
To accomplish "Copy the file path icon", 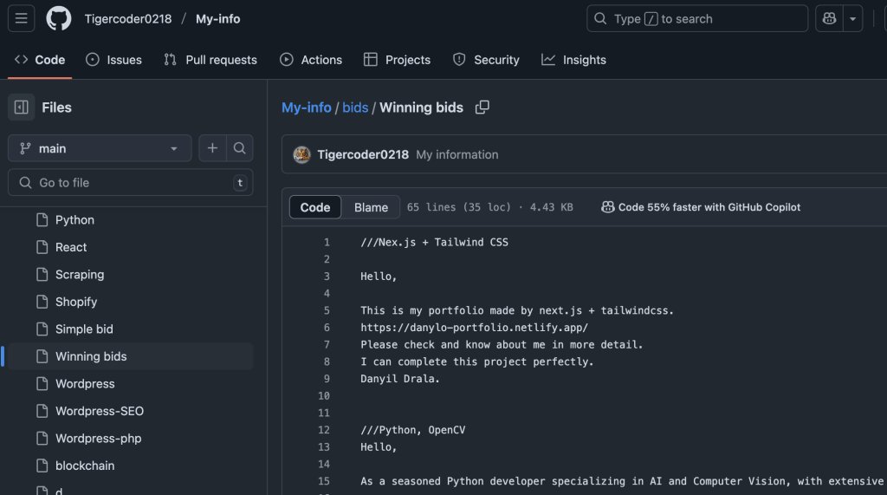I will point(482,107).
